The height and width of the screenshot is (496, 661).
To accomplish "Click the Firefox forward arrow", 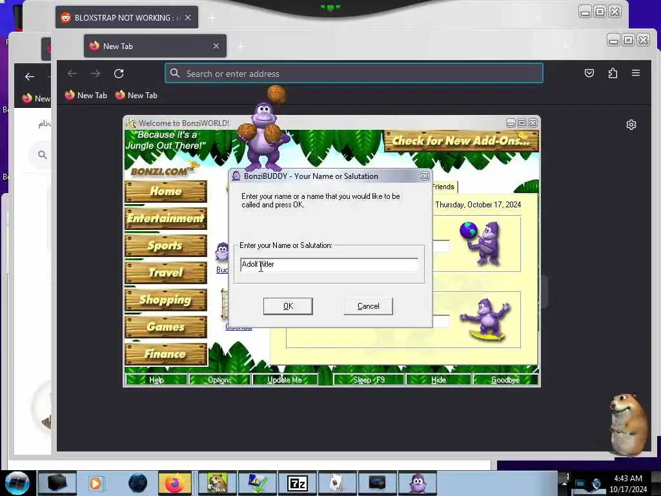I will [x=96, y=74].
